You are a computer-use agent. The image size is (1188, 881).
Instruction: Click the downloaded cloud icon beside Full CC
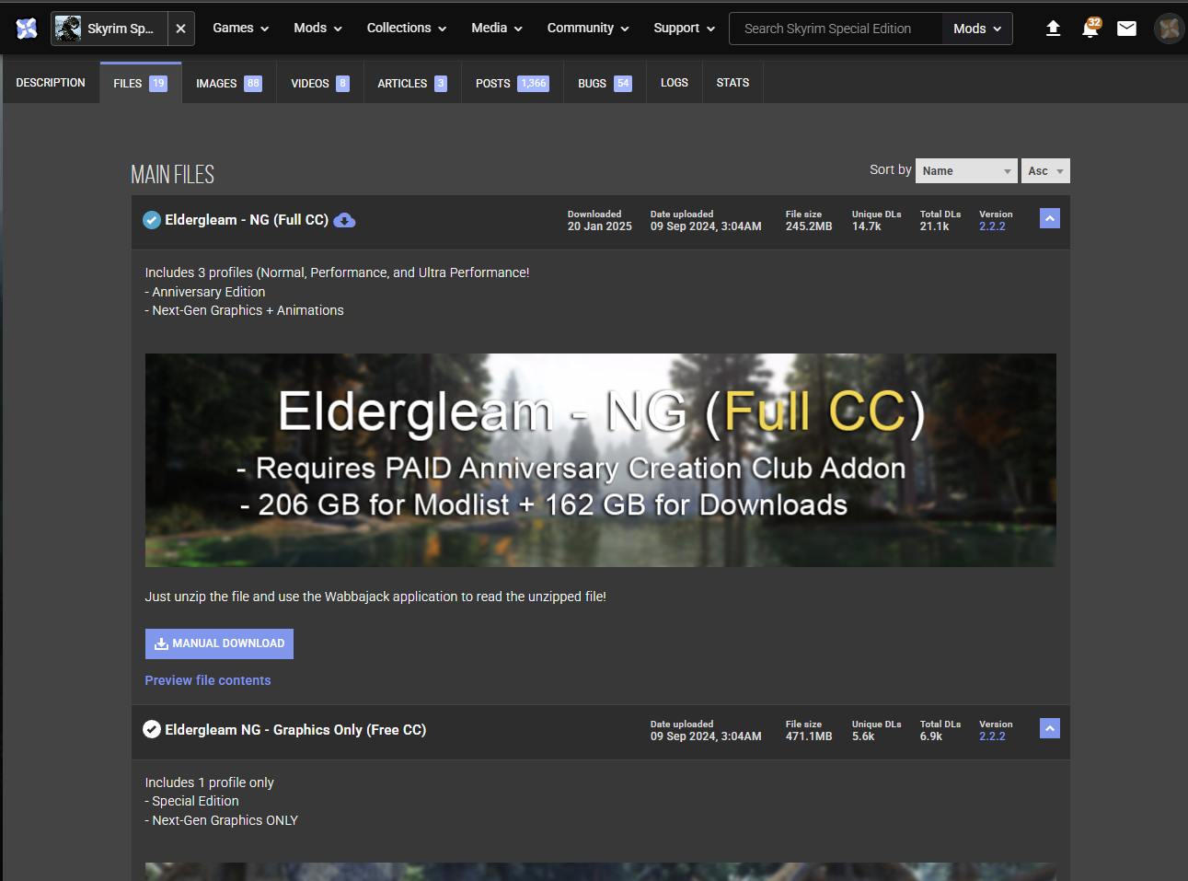click(x=344, y=221)
